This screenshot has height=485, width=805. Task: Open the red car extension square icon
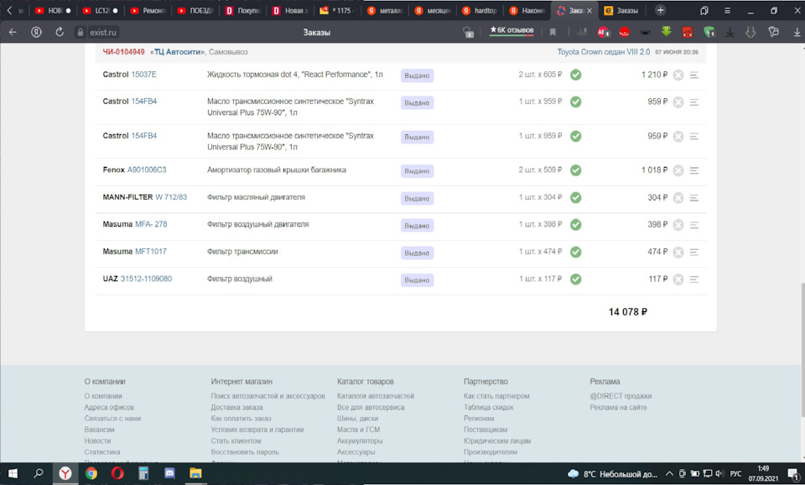click(688, 32)
